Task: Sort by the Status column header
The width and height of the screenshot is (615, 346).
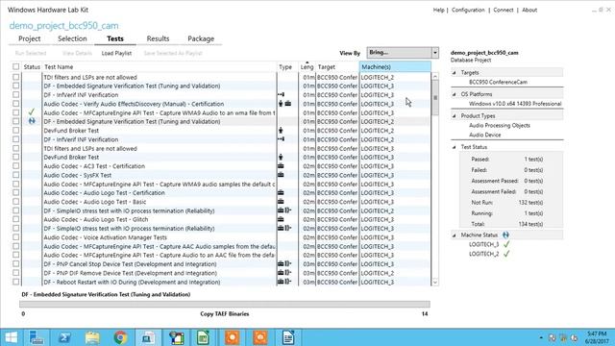Action: pos(32,67)
